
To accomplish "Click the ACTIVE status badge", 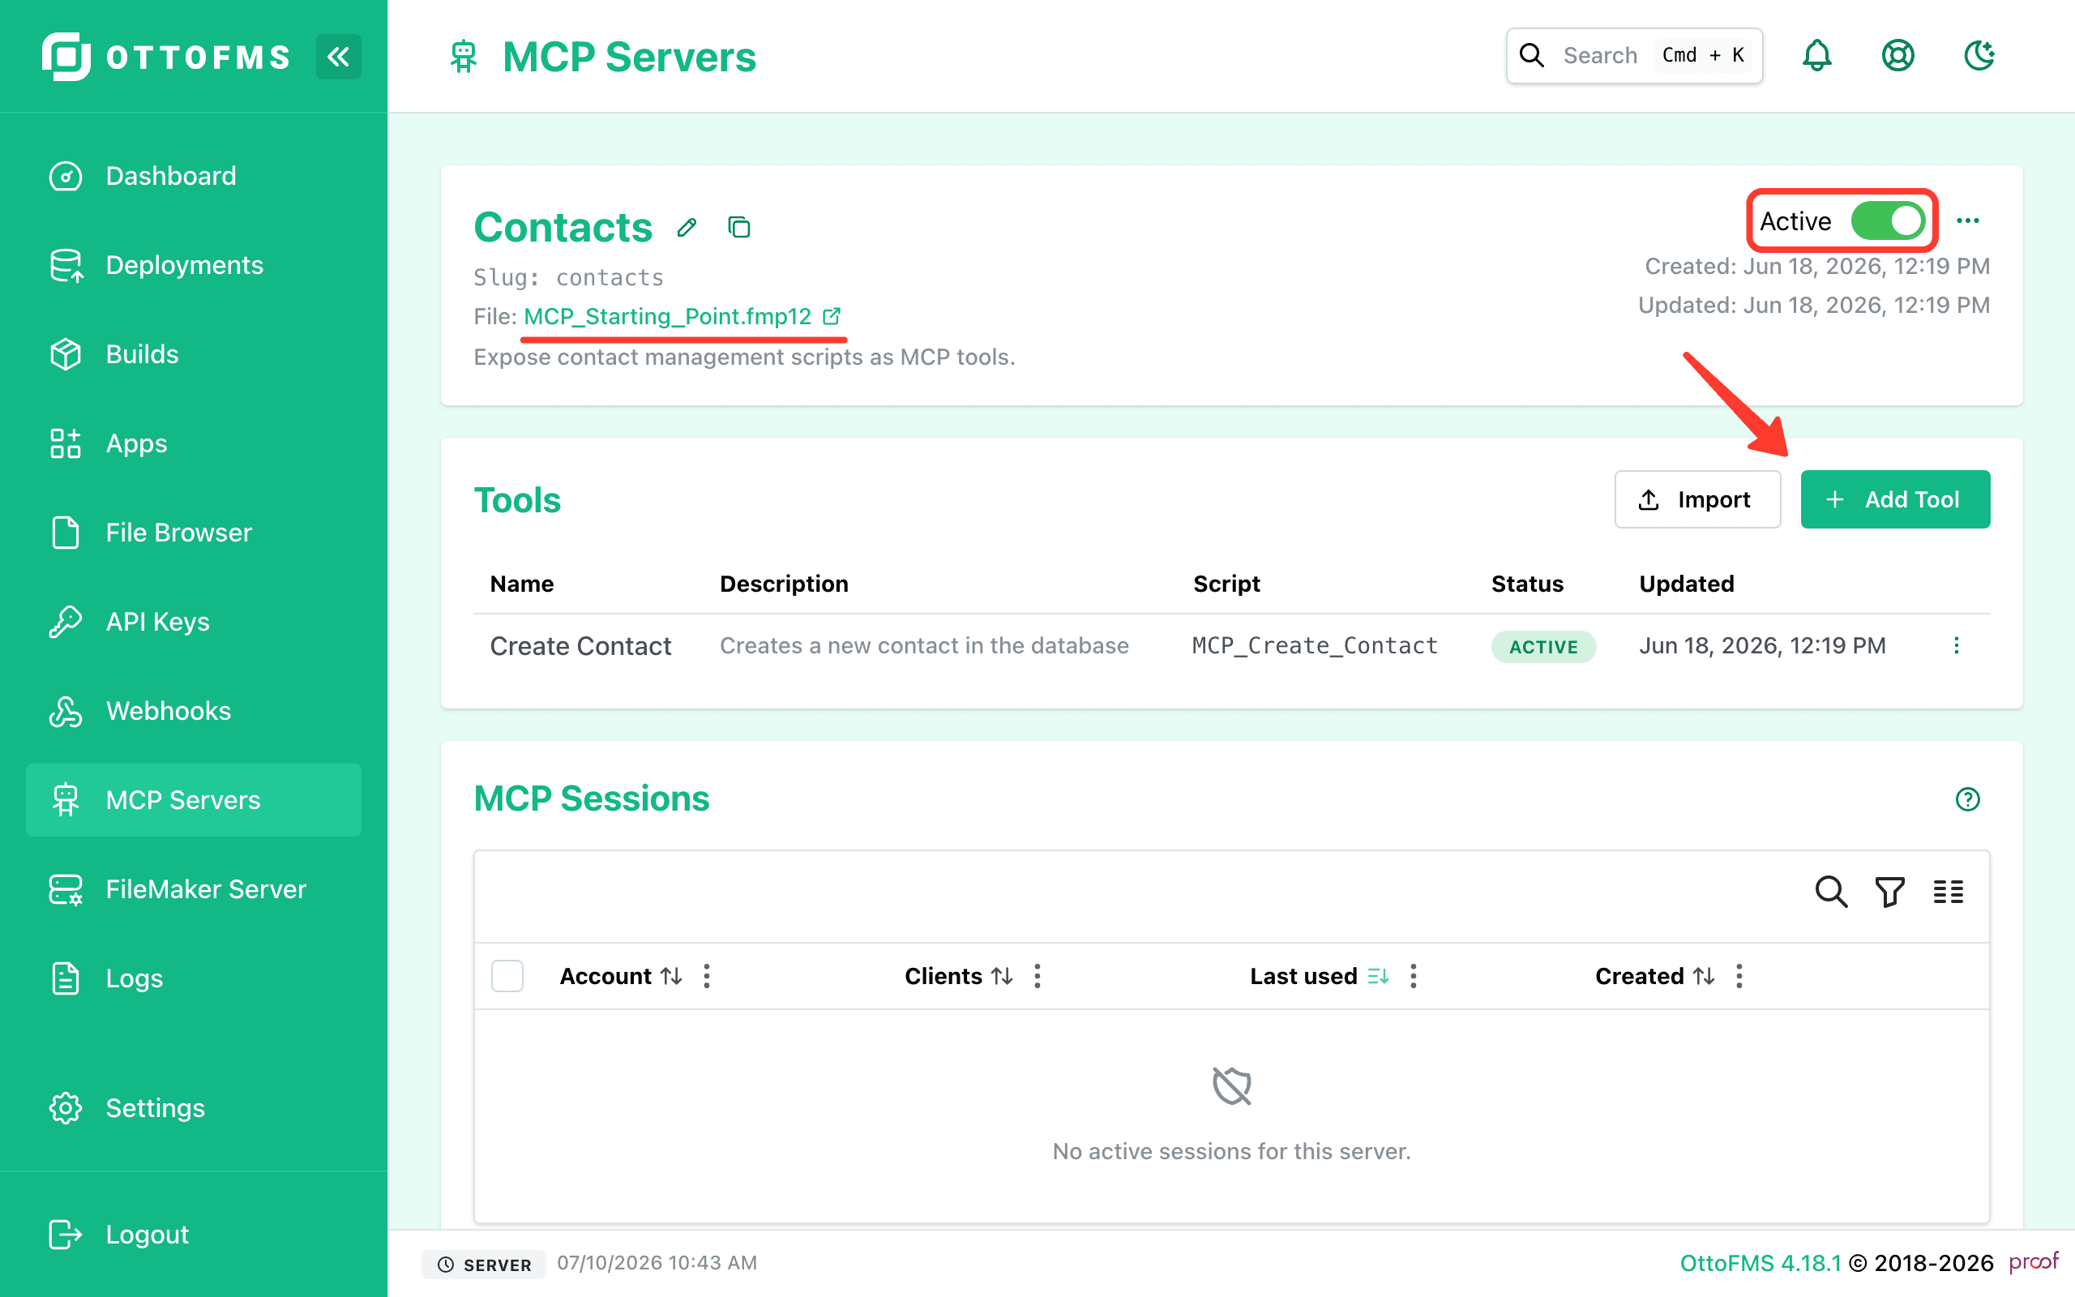I will pos(1543,647).
